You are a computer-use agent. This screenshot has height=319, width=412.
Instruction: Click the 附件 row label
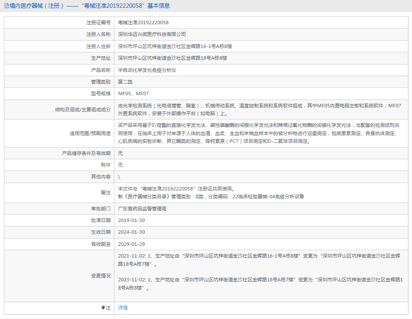point(106,165)
